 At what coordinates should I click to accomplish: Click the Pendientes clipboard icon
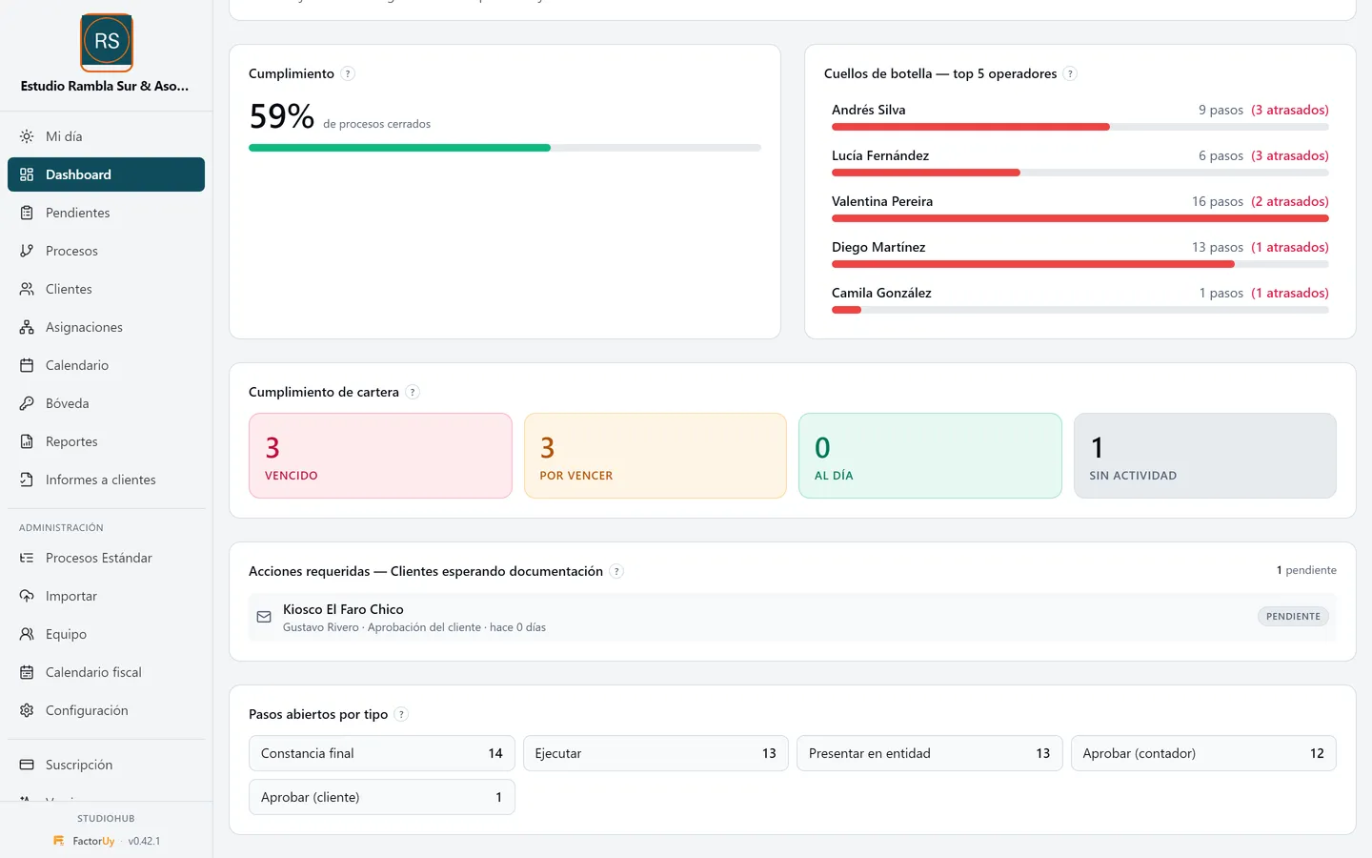tap(27, 213)
